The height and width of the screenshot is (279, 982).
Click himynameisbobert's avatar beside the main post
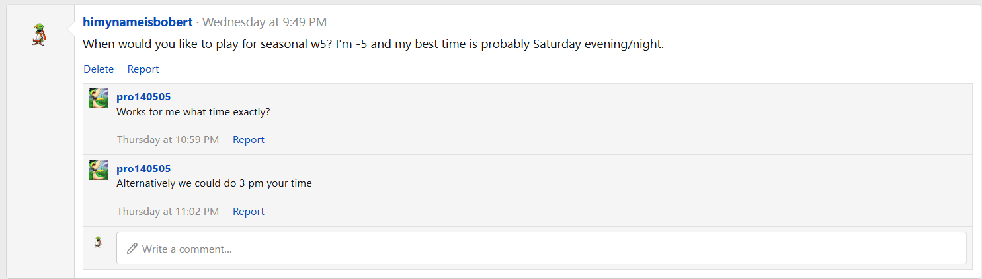(x=39, y=34)
